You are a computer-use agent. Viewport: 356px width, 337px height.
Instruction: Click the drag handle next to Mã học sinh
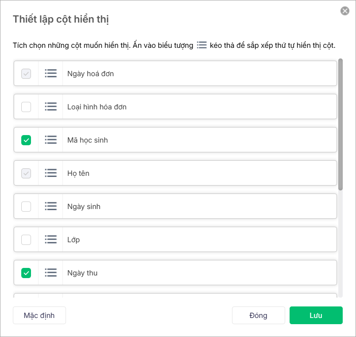51,140
